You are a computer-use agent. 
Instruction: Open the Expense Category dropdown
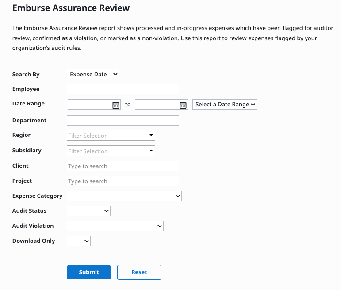[x=124, y=196]
